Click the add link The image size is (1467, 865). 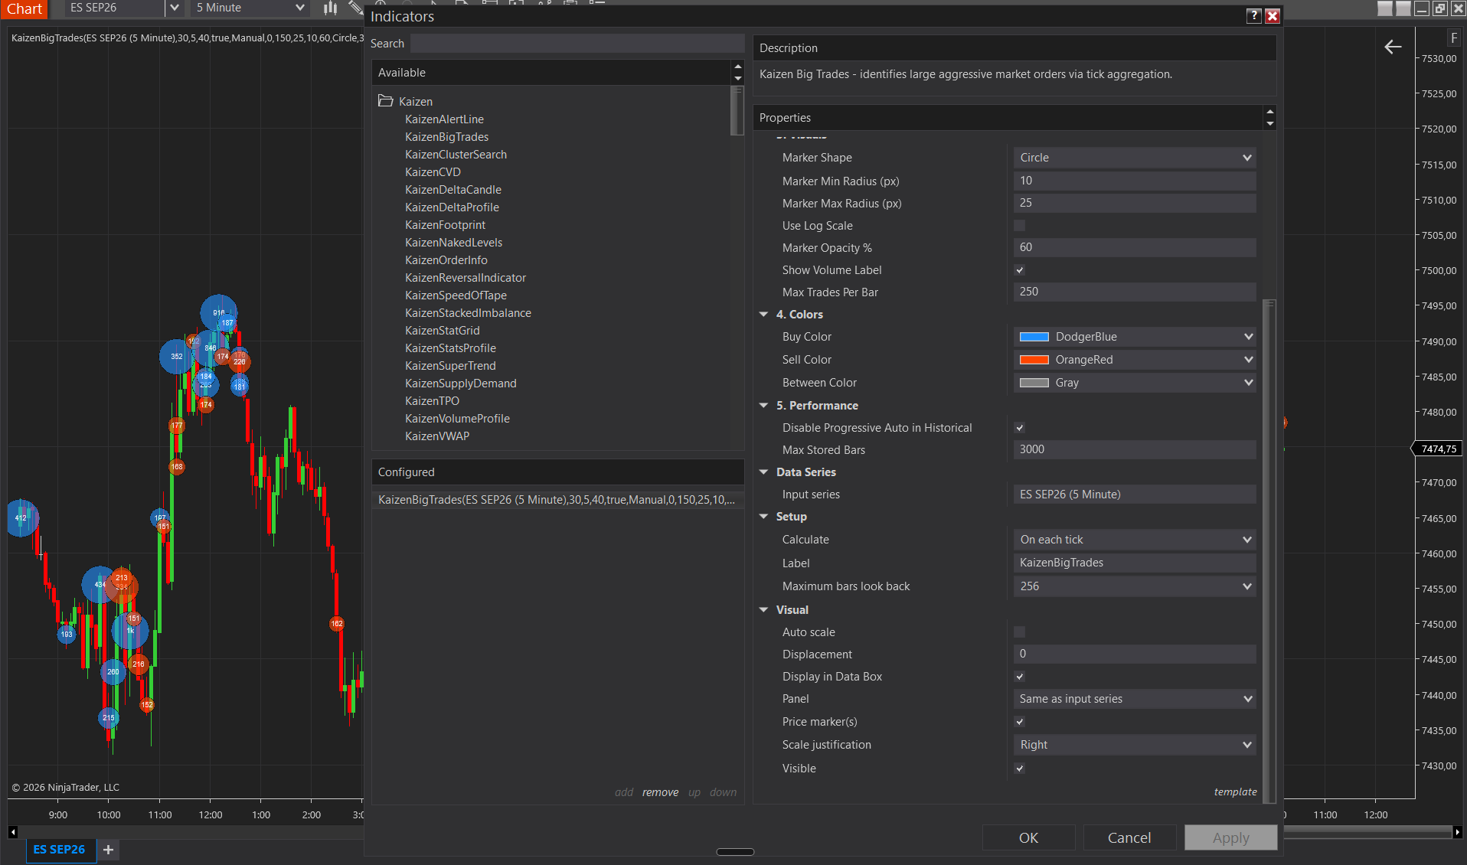coord(624,792)
